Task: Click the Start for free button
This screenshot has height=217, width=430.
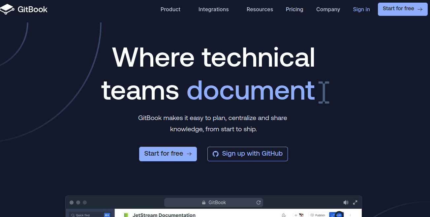Action: [x=402, y=9]
